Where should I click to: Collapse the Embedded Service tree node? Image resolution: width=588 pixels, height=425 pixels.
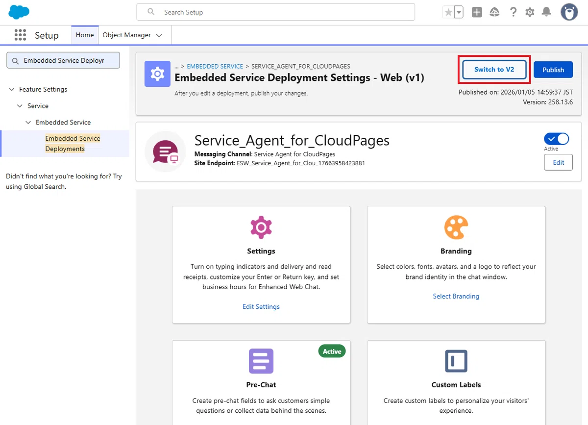[28, 123]
